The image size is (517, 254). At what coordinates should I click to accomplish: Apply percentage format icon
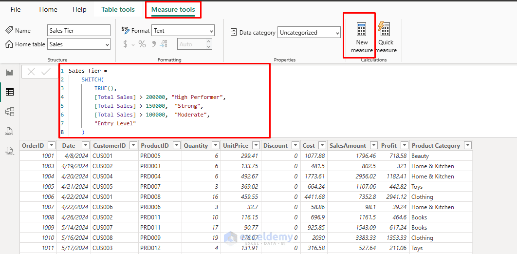[x=142, y=44]
